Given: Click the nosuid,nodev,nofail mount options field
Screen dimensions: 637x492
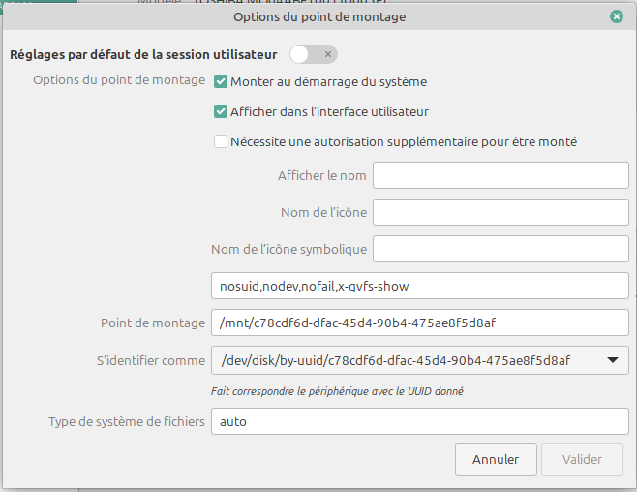Looking at the screenshot, I should click(x=419, y=286).
